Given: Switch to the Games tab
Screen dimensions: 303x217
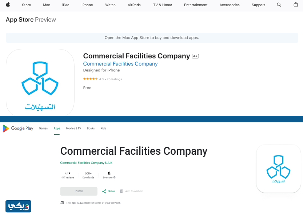Looking at the screenshot, I should pyautogui.click(x=43, y=129).
